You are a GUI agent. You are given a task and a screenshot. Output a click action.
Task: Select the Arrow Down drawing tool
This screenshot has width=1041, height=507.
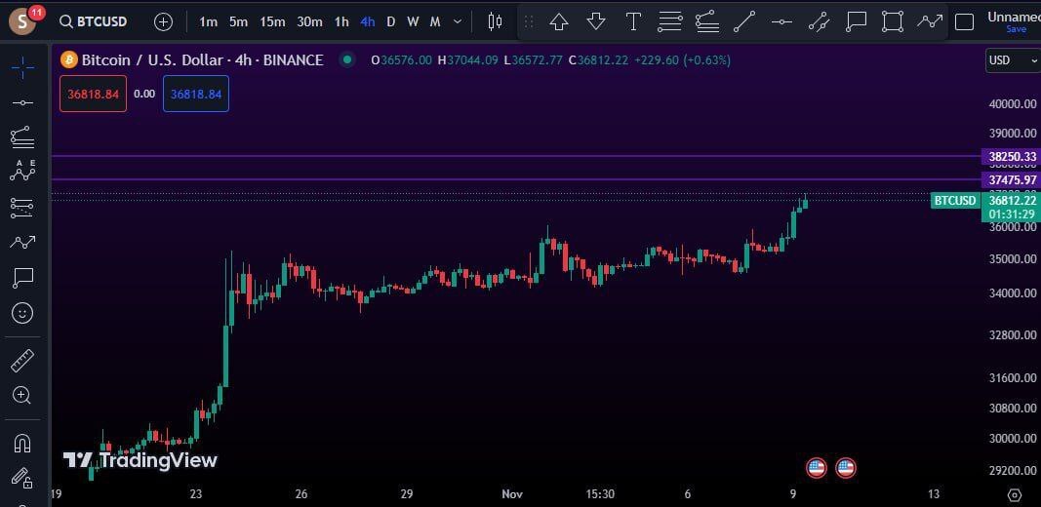pos(596,21)
